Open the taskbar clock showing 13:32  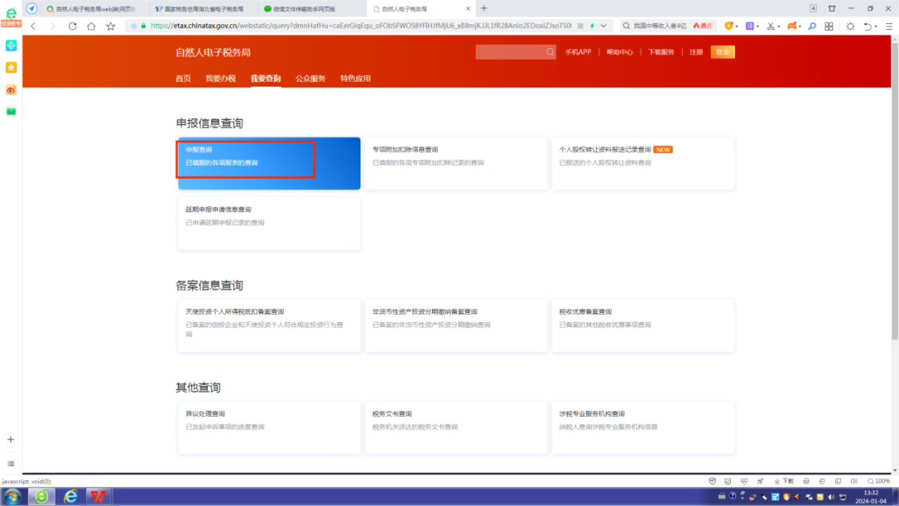click(x=871, y=497)
